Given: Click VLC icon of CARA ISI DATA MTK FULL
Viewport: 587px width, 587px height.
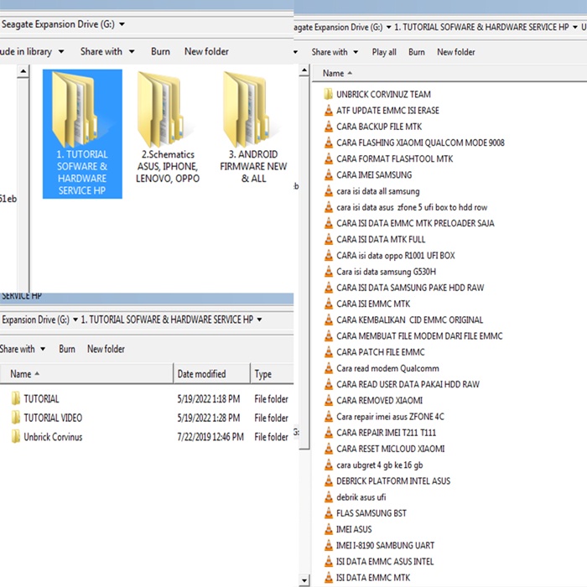Looking at the screenshot, I should click(329, 239).
